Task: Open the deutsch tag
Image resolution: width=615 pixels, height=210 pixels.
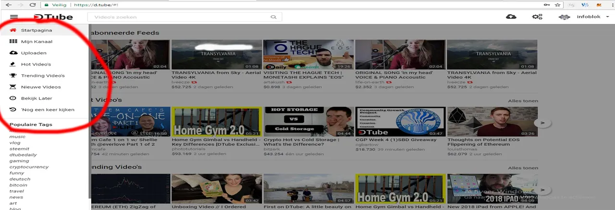Action: (x=20, y=179)
